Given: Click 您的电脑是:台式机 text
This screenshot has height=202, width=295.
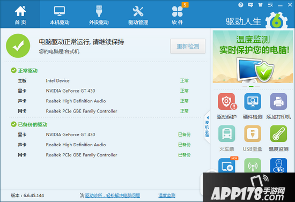Looking at the screenshot, I should 59,51.
